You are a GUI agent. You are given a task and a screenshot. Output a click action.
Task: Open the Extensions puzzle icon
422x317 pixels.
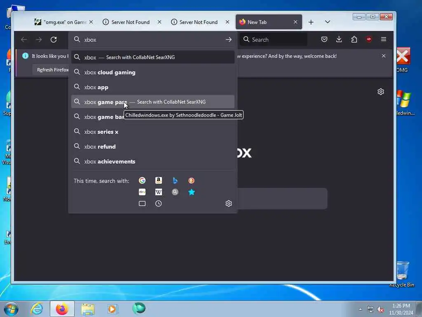pyautogui.click(x=354, y=39)
